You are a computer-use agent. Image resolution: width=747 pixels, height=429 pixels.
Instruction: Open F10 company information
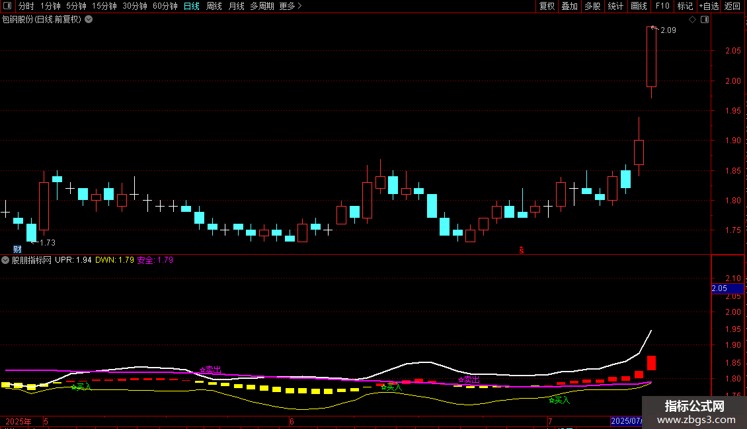[x=662, y=6]
